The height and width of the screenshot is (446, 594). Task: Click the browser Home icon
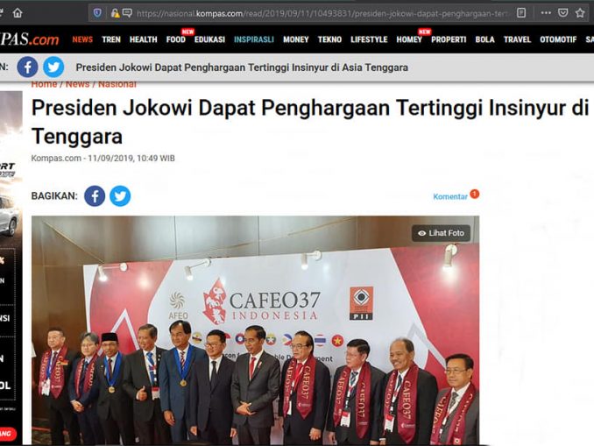point(18,13)
